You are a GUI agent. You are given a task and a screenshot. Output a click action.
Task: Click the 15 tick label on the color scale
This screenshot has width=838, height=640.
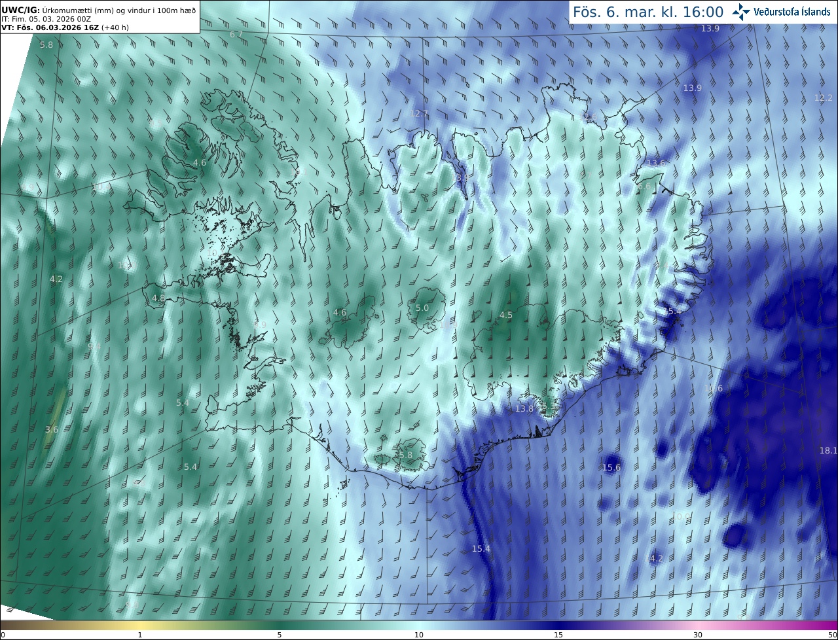(x=558, y=635)
